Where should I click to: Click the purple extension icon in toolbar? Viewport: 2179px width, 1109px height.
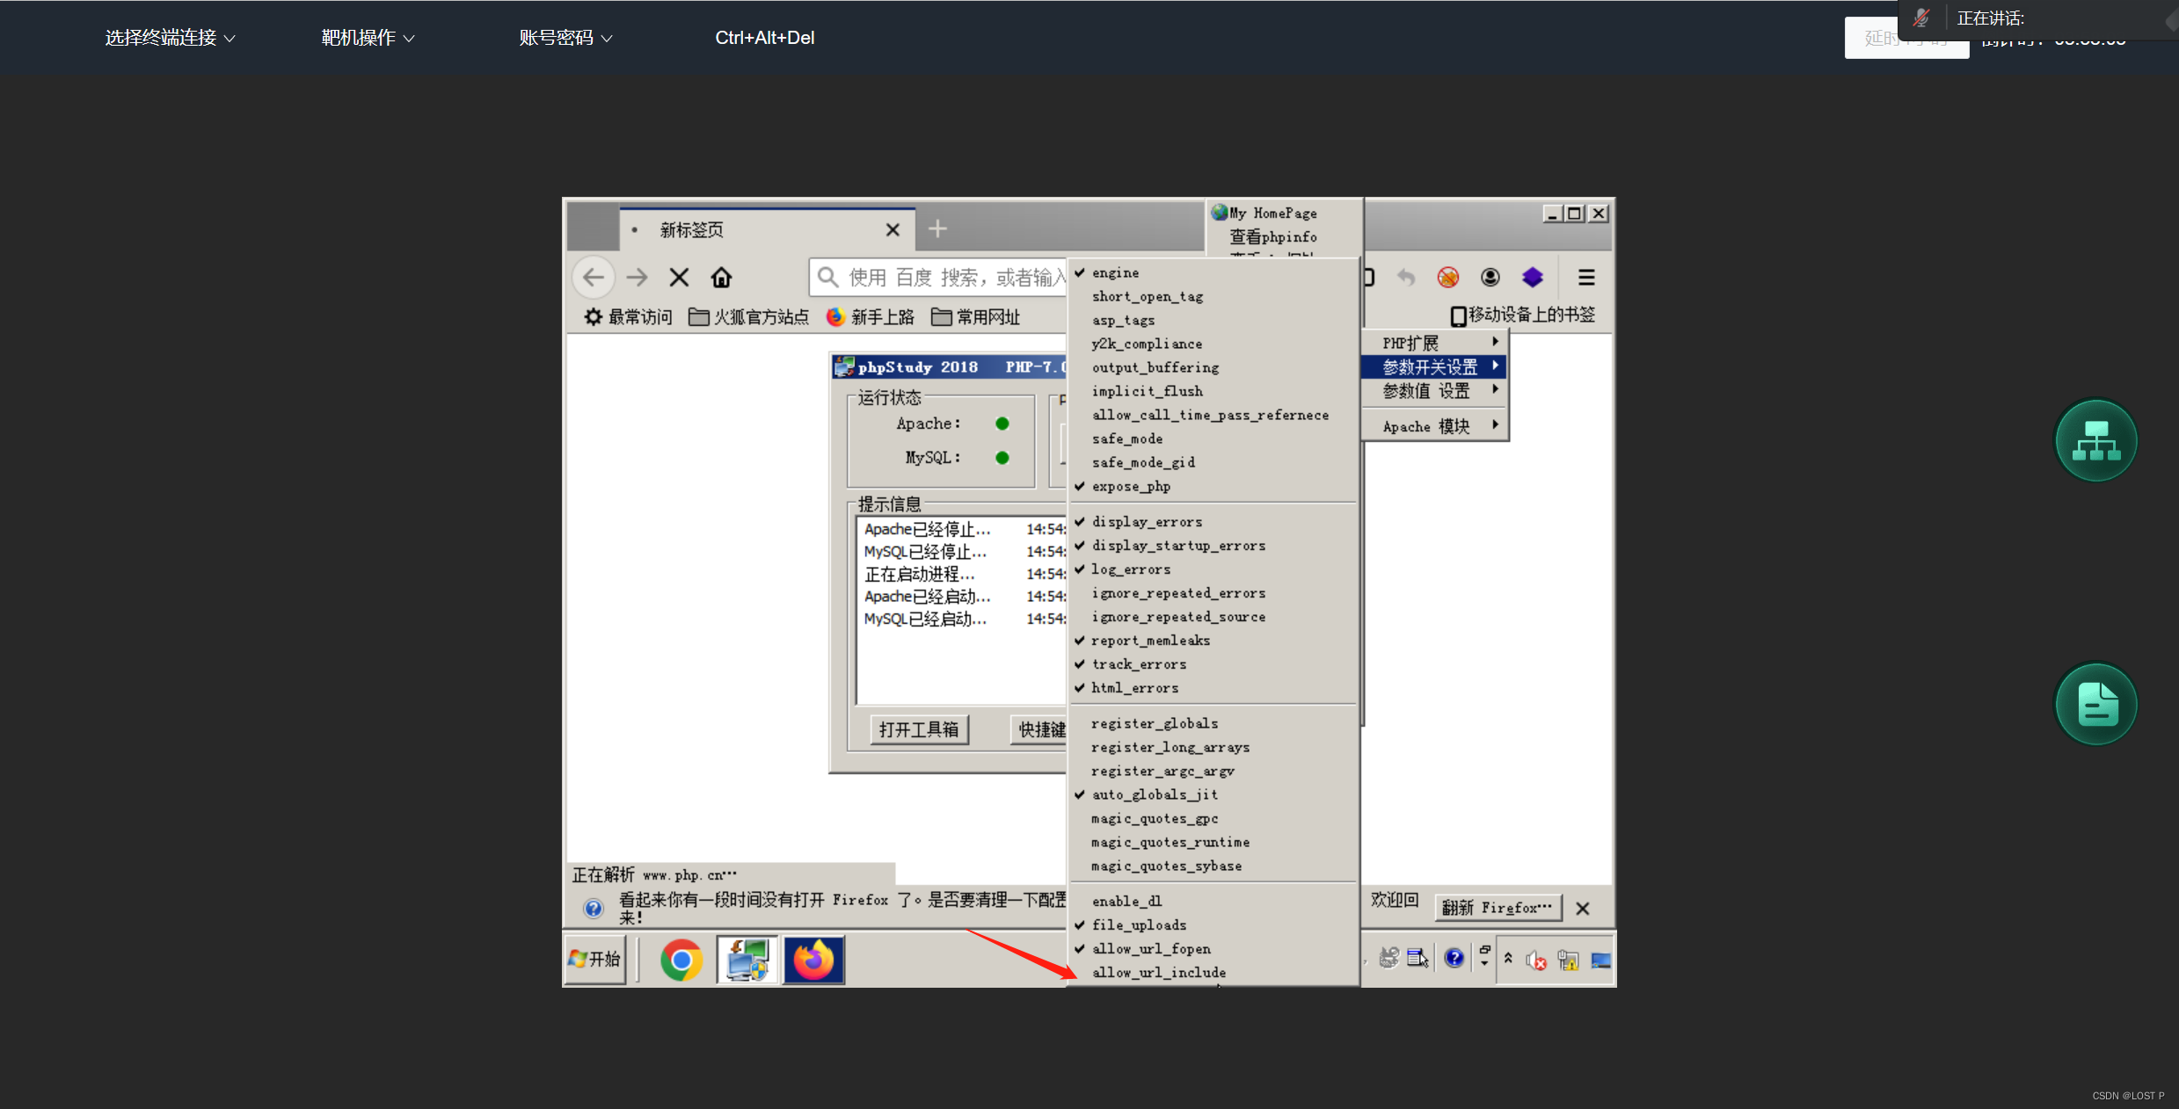[x=1533, y=278]
